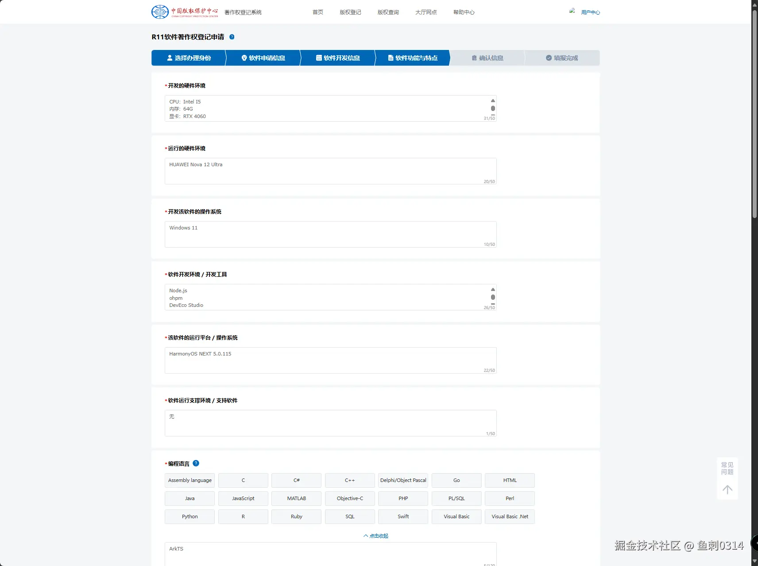Click the 运行平台 / 操作系统 text area
The width and height of the screenshot is (758, 566).
coord(330,360)
